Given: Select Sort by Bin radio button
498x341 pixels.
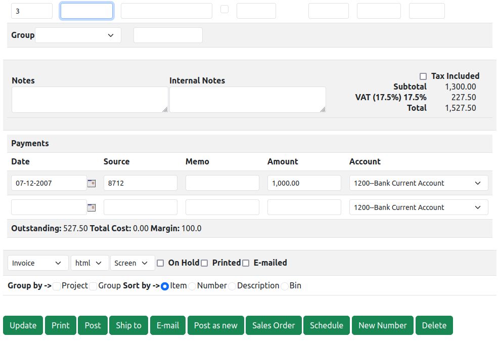Looking at the screenshot, I should click(x=285, y=286).
